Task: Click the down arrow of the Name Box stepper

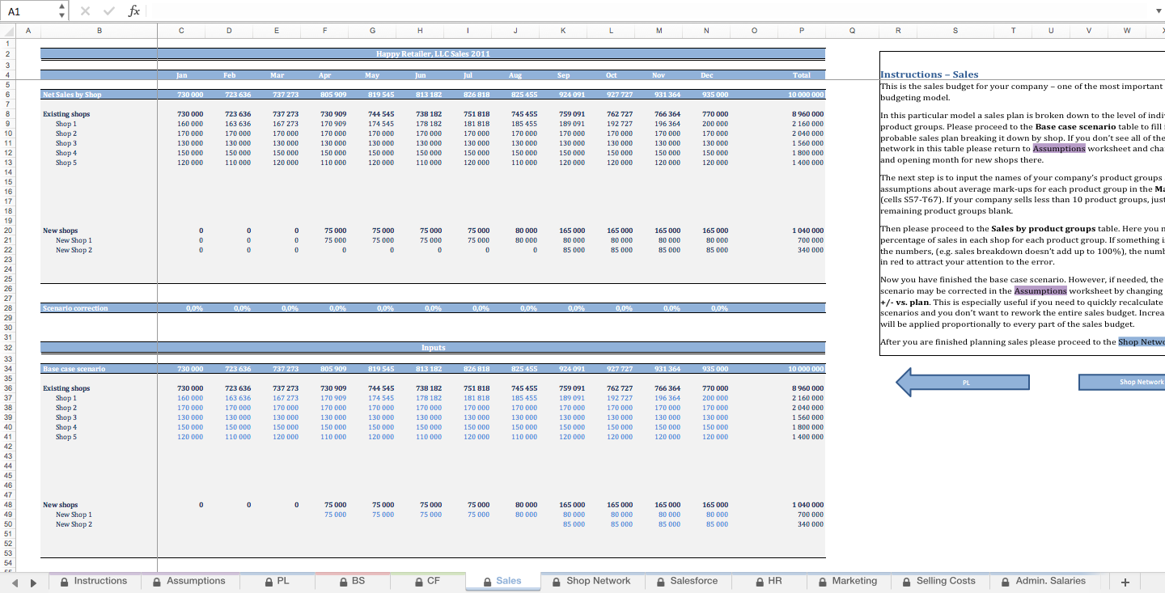Action: tap(61, 14)
